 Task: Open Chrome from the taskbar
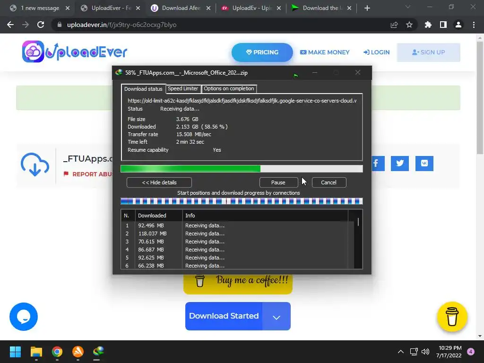coord(57,352)
